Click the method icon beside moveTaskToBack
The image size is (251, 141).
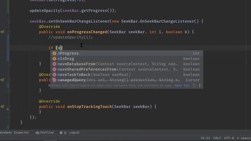(55, 75)
